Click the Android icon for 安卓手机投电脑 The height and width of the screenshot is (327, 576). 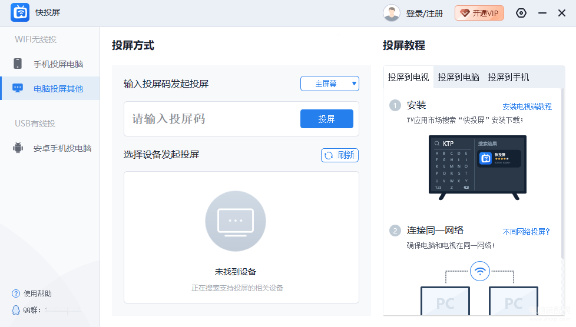pyautogui.click(x=18, y=148)
